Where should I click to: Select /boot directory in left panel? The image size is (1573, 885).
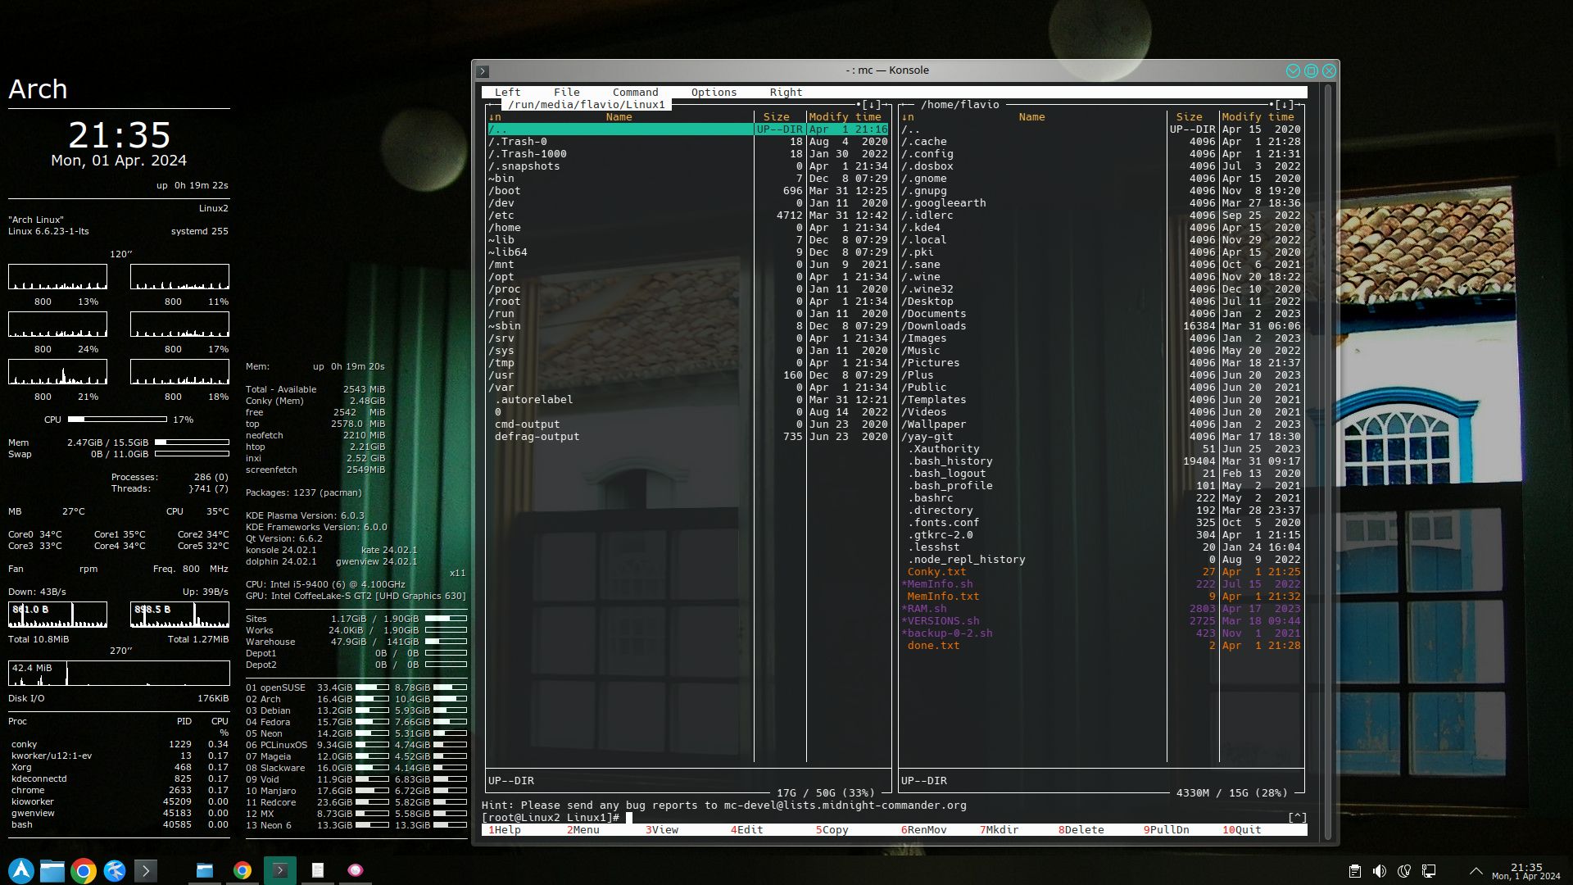tap(688, 191)
